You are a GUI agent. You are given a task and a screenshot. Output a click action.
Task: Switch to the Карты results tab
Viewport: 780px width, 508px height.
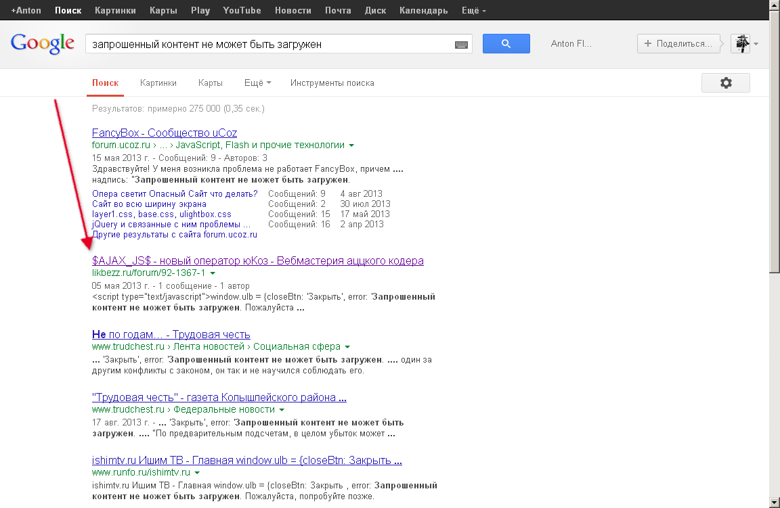(211, 83)
